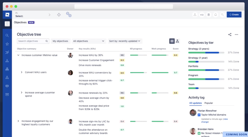The height and width of the screenshot is (137, 248).
Task: Open the All objectives dropdown
Action: pyautogui.click(x=88, y=41)
